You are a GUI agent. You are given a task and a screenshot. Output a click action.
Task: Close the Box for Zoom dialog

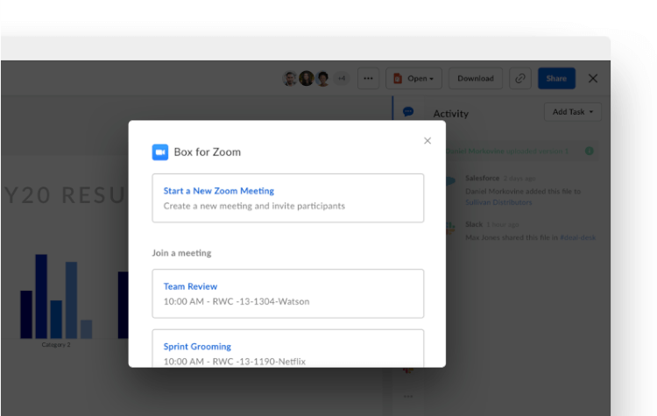[427, 141]
